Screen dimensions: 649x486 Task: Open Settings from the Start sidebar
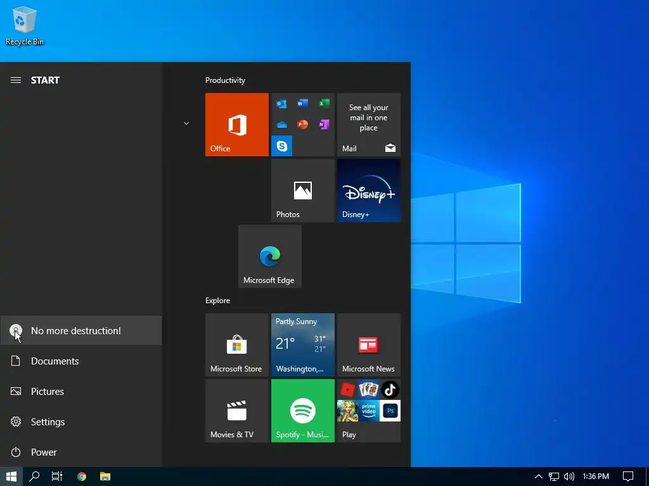point(81,422)
